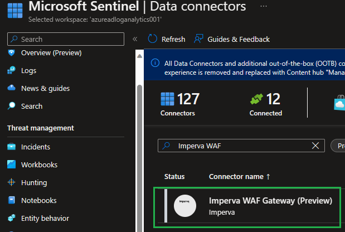The width and height of the screenshot is (345, 232).
Task: Click the Refresh circular arrow icon
Action: coord(153,38)
